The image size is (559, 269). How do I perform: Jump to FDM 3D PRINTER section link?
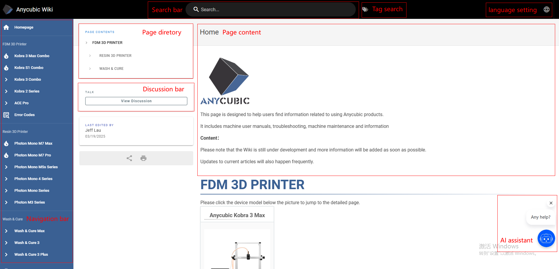point(107,43)
